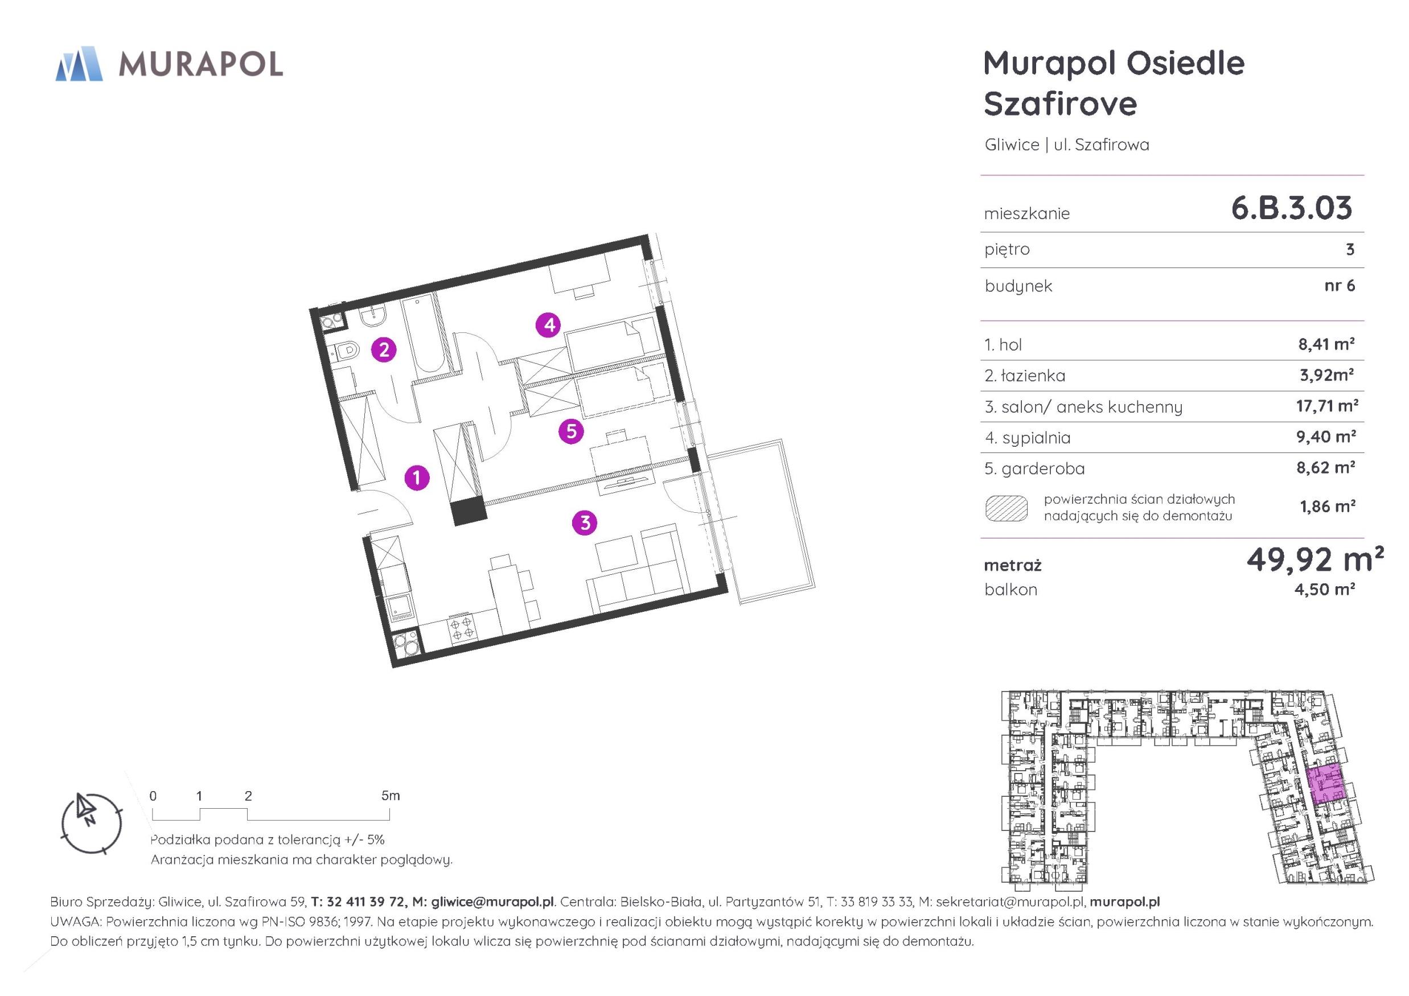
Task: Click the stove burners in the kitchen
Action: (462, 628)
